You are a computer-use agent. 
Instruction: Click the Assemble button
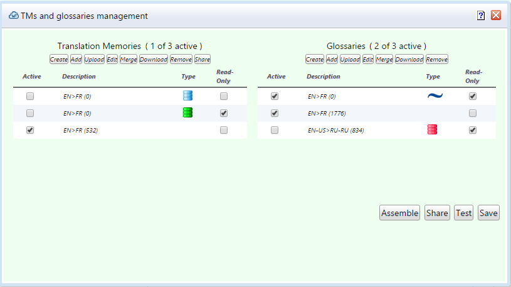click(399, 213)
